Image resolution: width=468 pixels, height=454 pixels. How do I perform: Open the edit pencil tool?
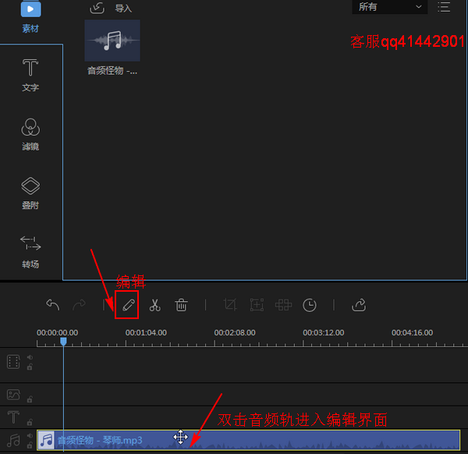129,305
